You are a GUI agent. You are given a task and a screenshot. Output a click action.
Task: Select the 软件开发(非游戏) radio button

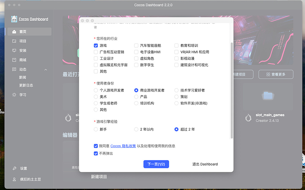[177, 103]
